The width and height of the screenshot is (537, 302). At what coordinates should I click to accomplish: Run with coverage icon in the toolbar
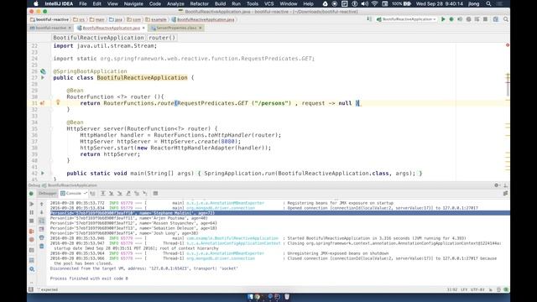point(460,19)
